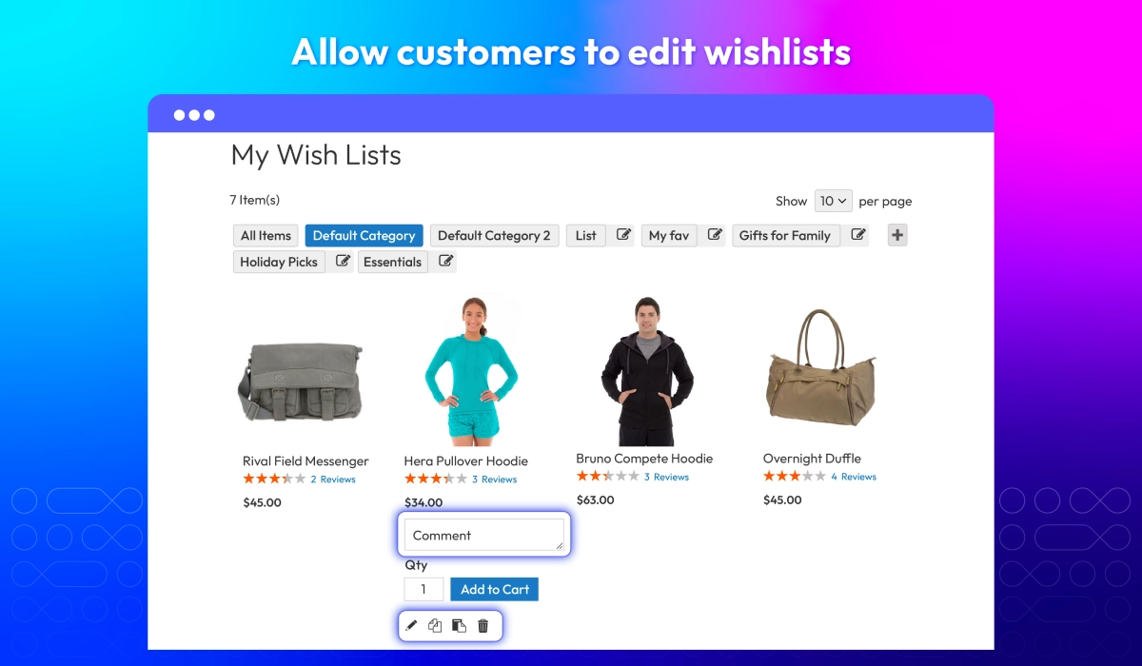Open the 4 Reviews link for Overnight Duffle
This screenshot has width=1142, height=666.
(x=854, y=477)
